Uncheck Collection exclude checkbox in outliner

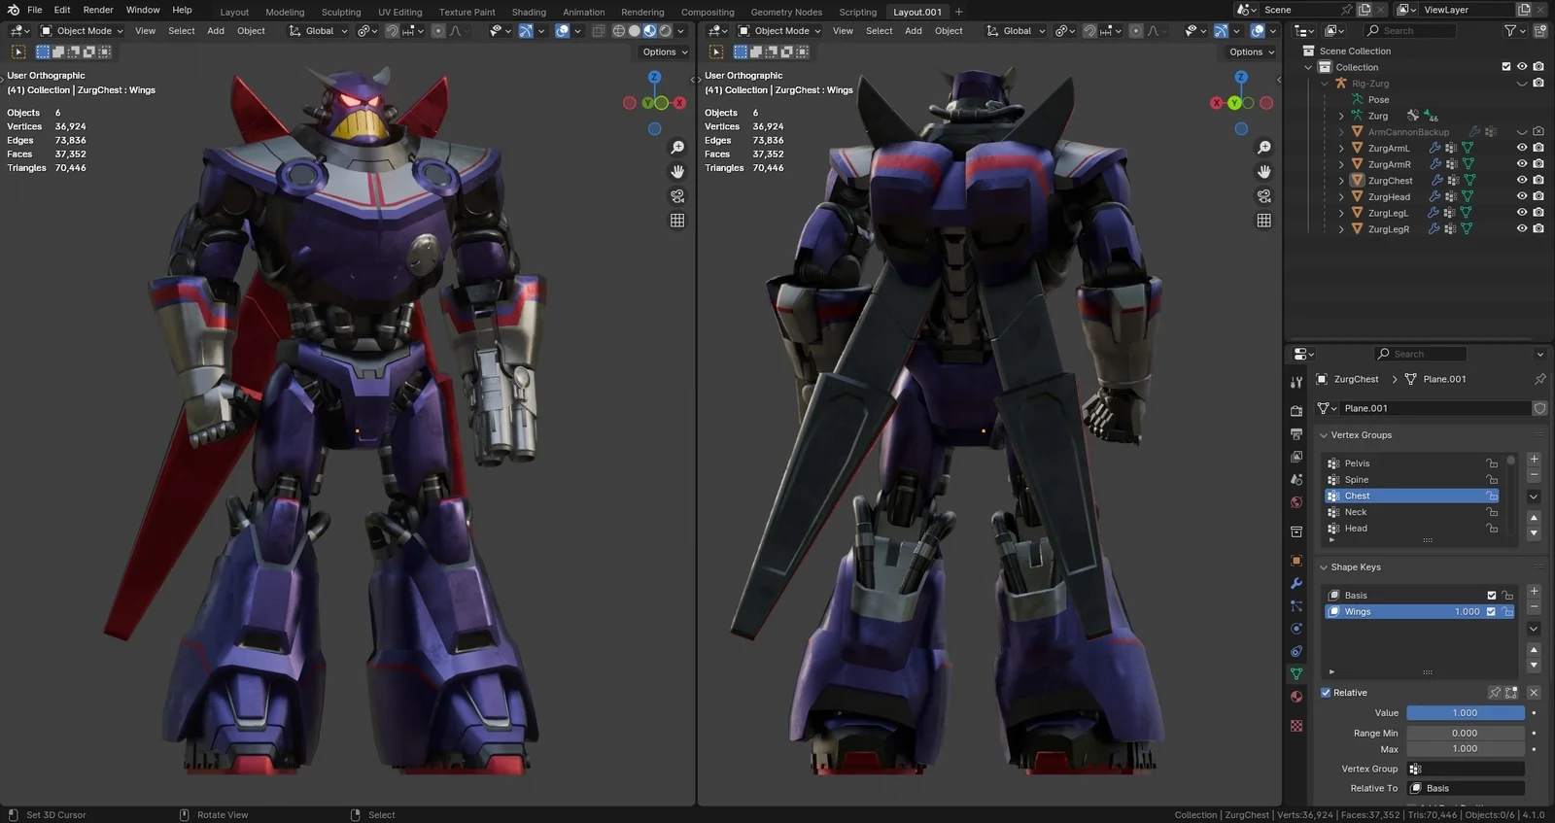pos(1506,67)
